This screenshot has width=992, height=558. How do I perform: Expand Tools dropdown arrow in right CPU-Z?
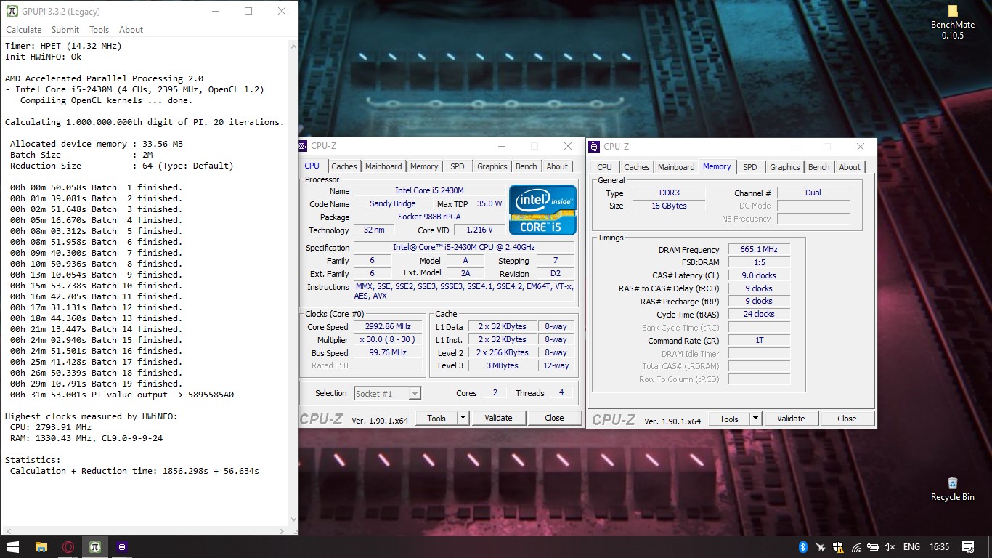pyautogui.click(x=755, y=418)
